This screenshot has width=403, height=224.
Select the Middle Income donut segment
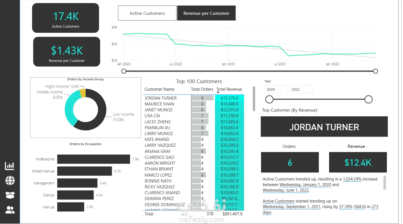coord(69,108)
